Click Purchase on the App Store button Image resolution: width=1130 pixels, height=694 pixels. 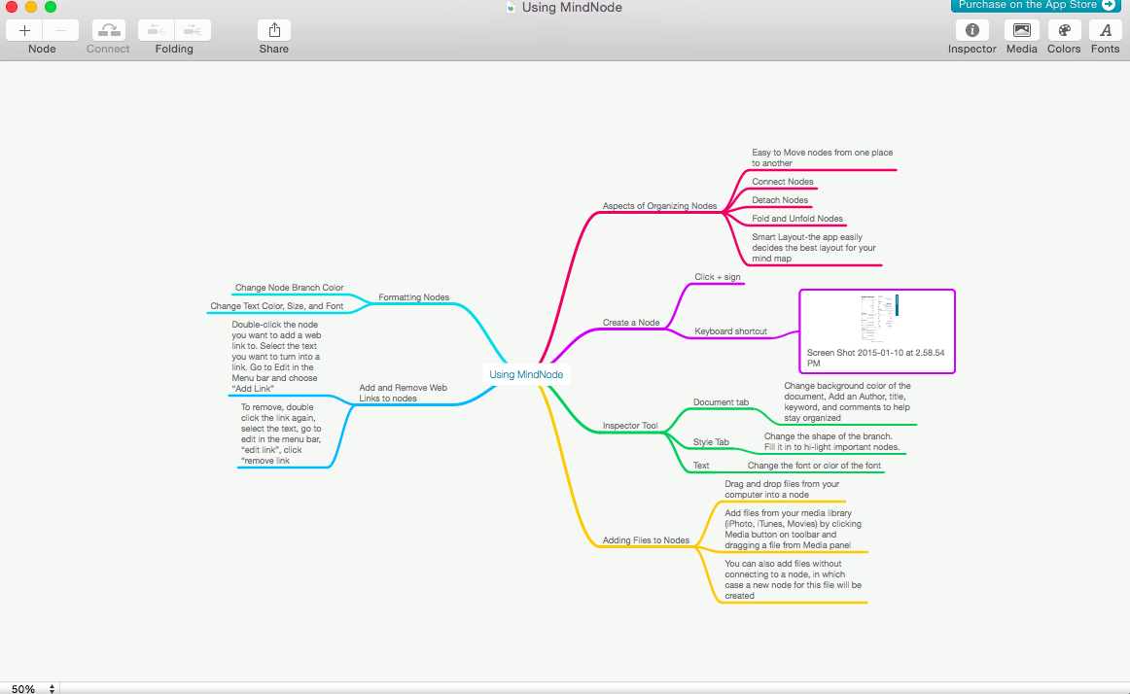coord(1037,6)
